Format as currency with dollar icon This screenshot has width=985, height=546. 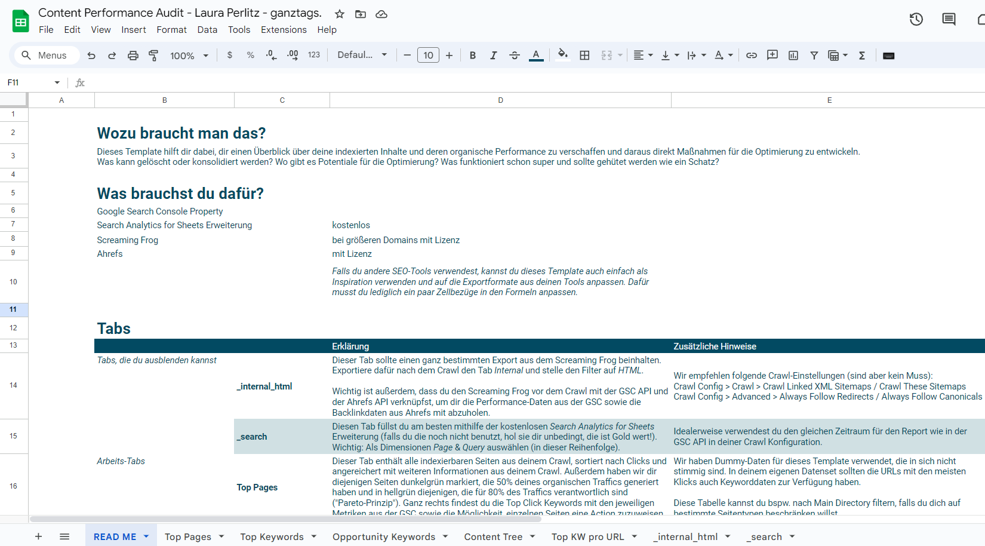click(x=230, y=55)
